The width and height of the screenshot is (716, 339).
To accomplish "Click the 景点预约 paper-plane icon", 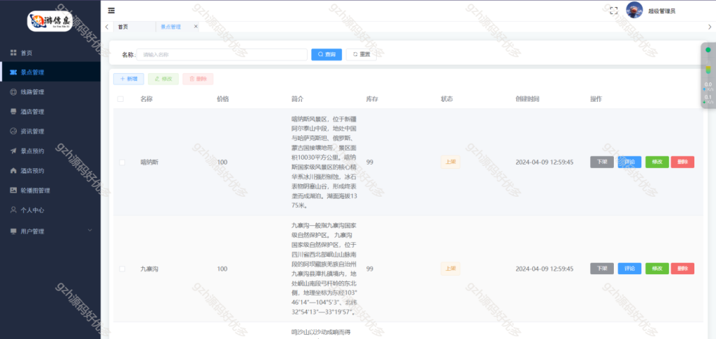I will 13,151.
